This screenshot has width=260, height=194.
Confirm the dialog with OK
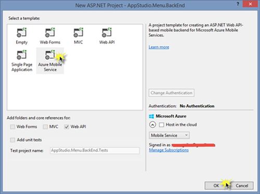216,186
